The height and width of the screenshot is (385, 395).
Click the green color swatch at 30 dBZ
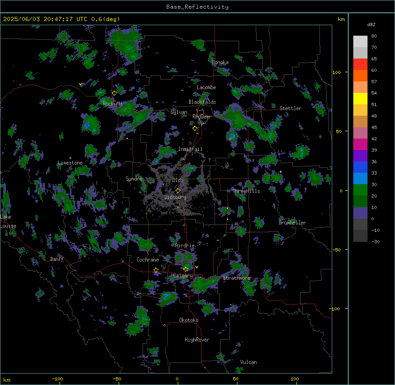[x=360, y=190]
